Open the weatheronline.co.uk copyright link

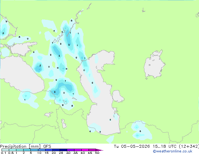pyautogui.click(x=173, y=151)
